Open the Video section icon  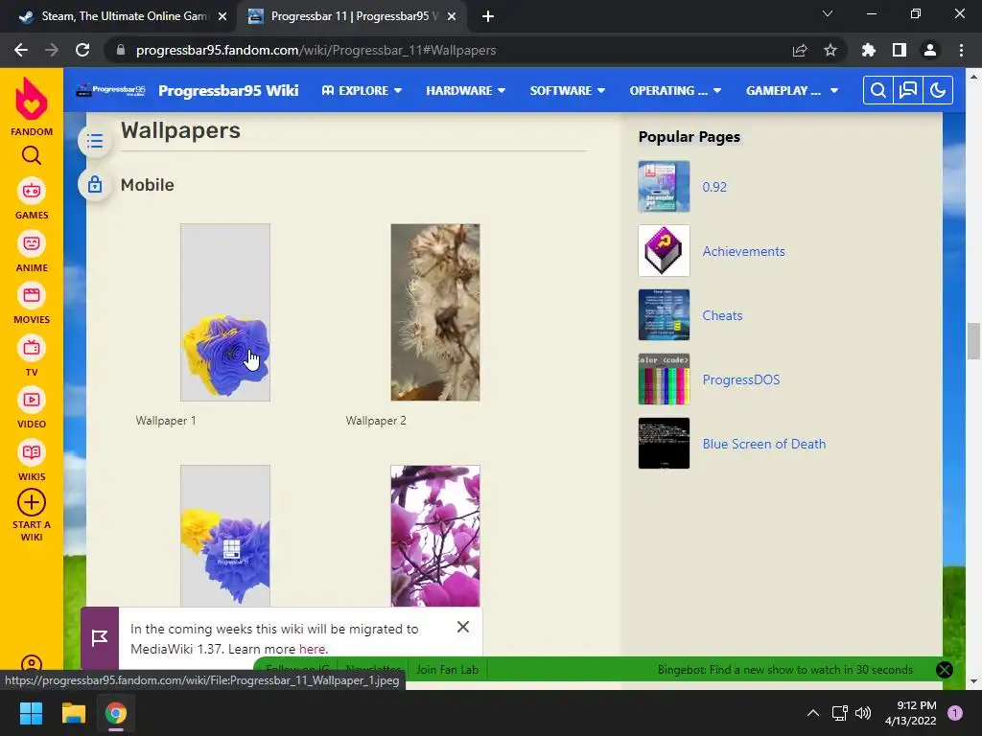32,400
